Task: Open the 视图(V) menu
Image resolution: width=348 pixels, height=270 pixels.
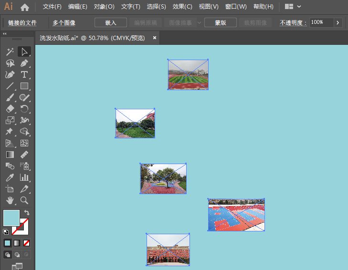Action: click(x=209, y=7)
